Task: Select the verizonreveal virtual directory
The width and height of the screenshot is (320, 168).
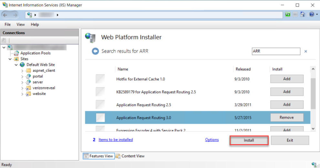Action: click(x=44, y=88)
